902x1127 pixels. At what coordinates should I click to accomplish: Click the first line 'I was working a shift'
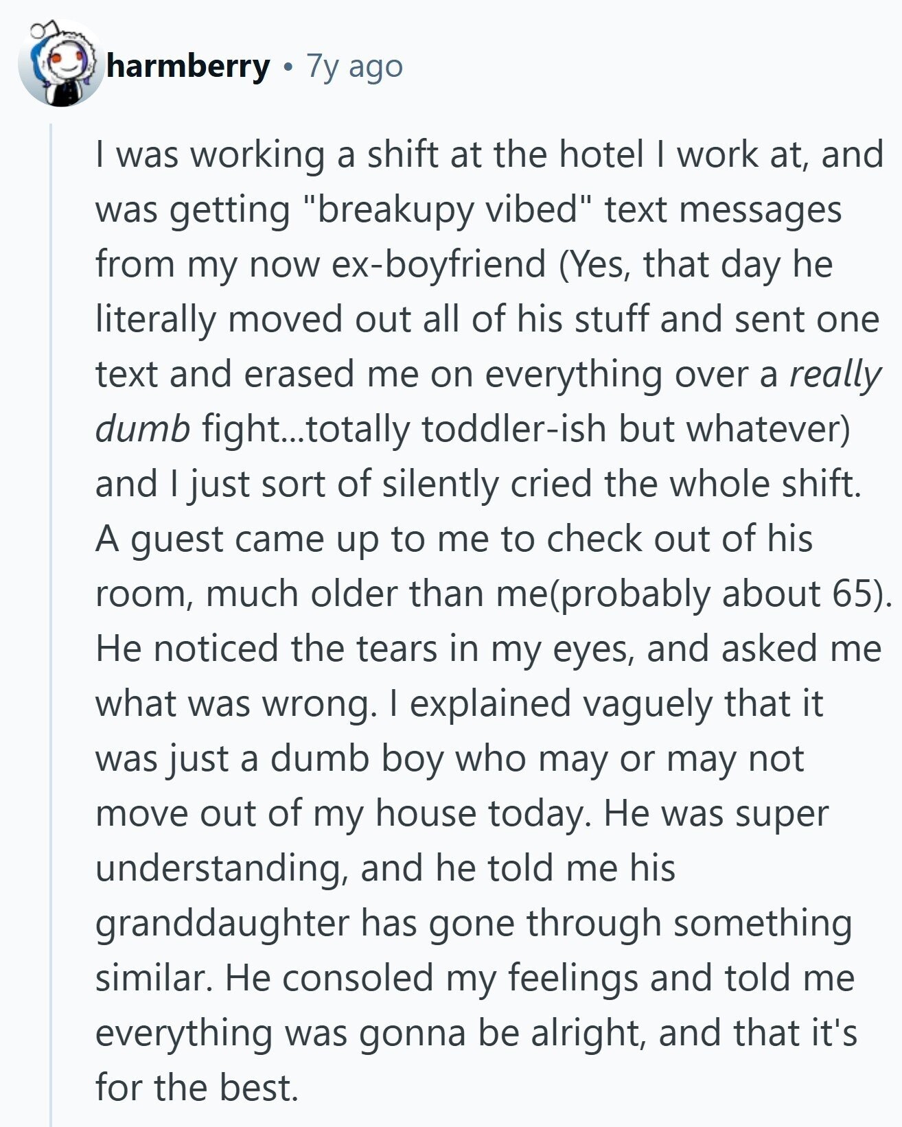click(x=268, y=155)
